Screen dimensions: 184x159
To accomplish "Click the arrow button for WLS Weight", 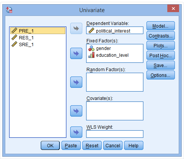I will [76, 132].
